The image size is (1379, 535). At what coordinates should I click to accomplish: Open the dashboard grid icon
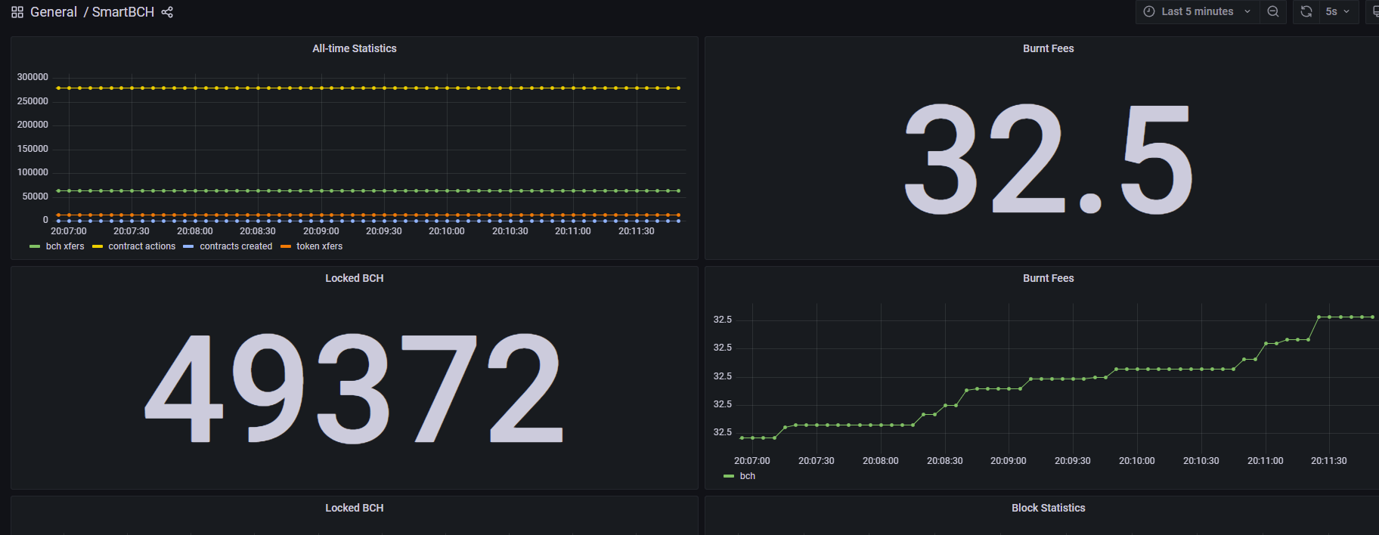[x=17, y=12]
